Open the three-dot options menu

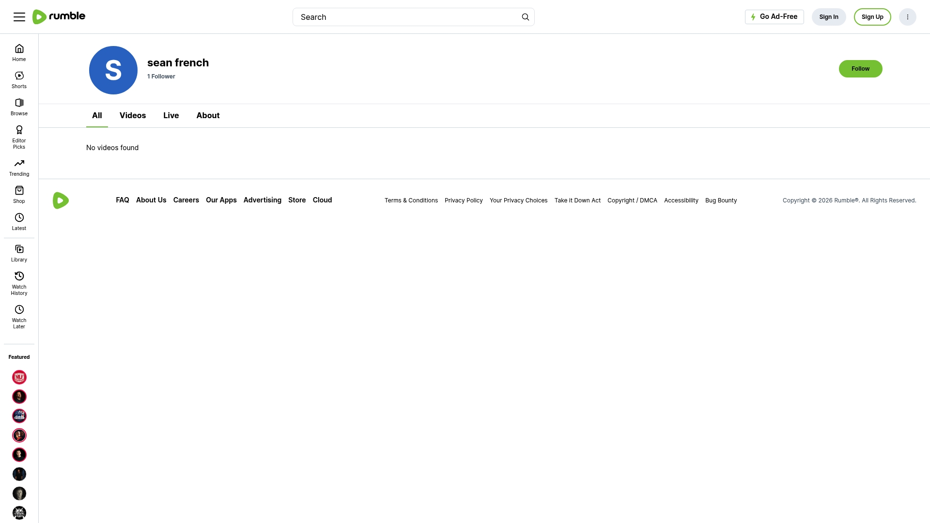(x=908, y=17)
